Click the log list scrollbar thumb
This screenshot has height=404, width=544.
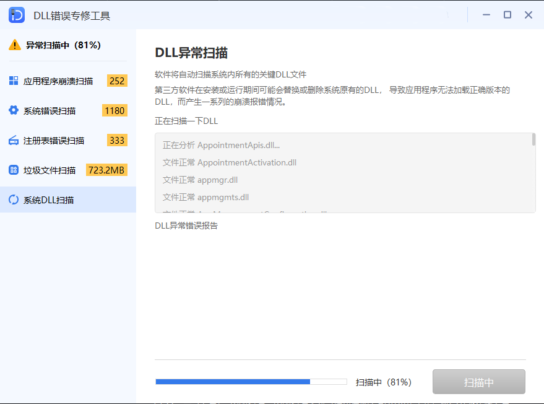[x=533, y=139]
